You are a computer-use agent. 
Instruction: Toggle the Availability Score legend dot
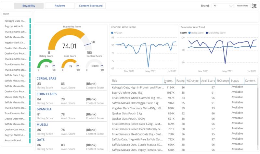tap(207, 33)
